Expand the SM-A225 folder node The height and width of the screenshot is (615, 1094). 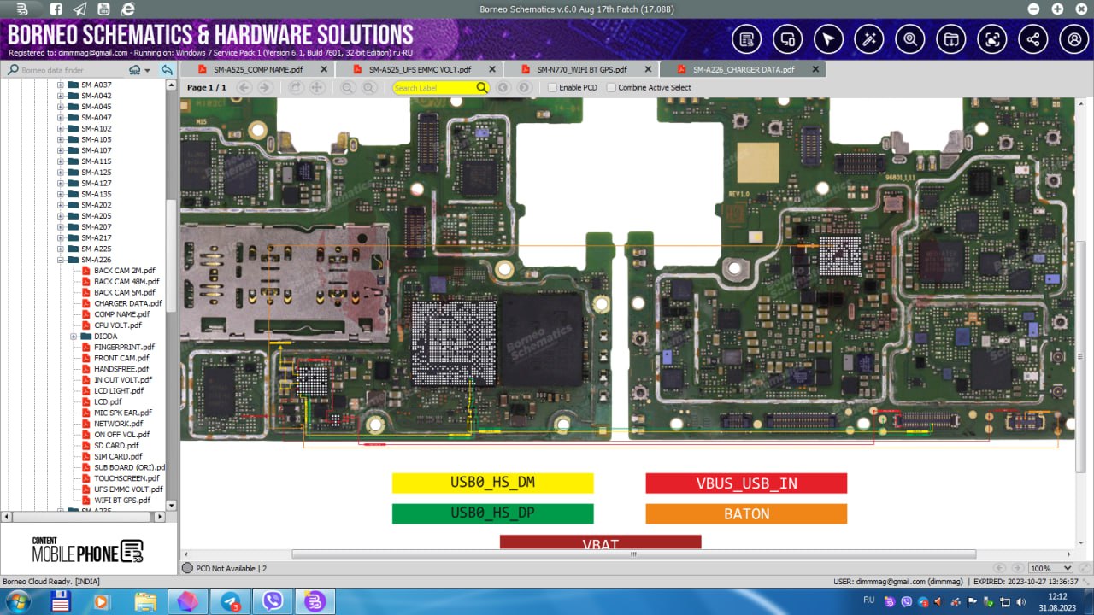point(61,249)
